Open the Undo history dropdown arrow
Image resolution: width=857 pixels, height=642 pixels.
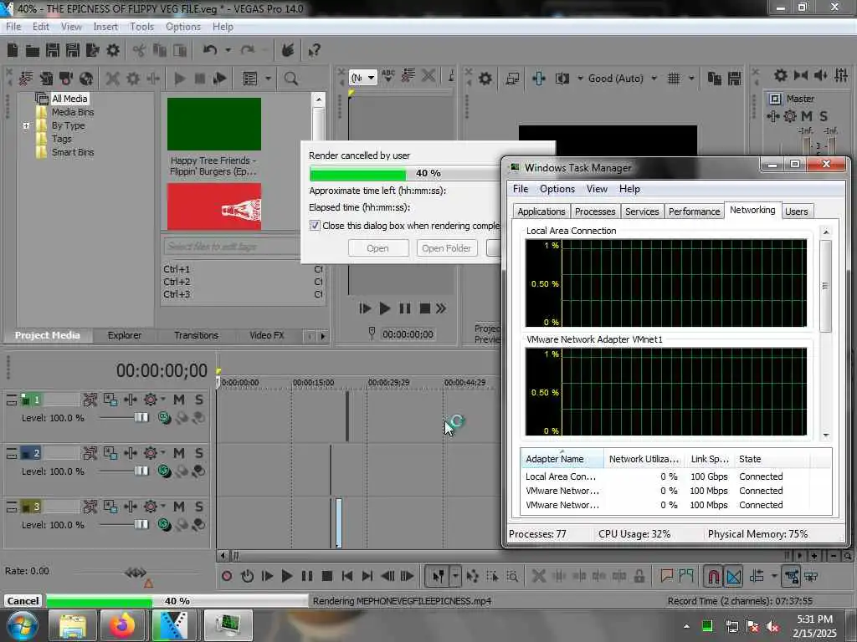pos(228,50)
